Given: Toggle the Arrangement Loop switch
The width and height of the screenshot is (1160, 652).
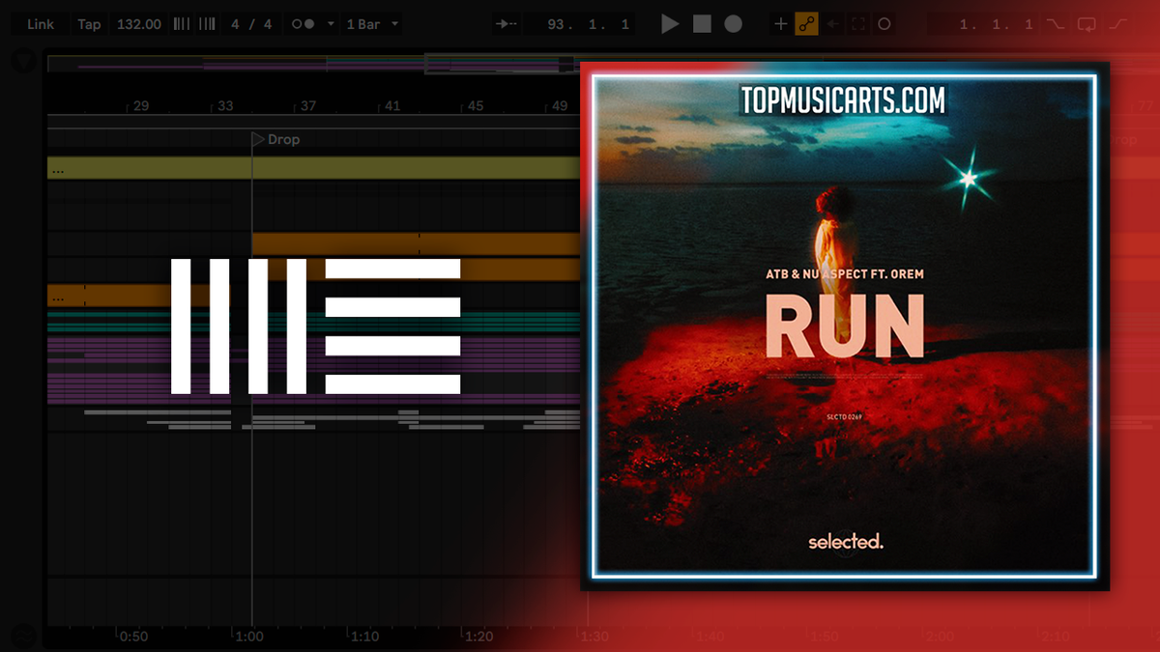Looking at the screenshot, I should [x=1087, y=23].
